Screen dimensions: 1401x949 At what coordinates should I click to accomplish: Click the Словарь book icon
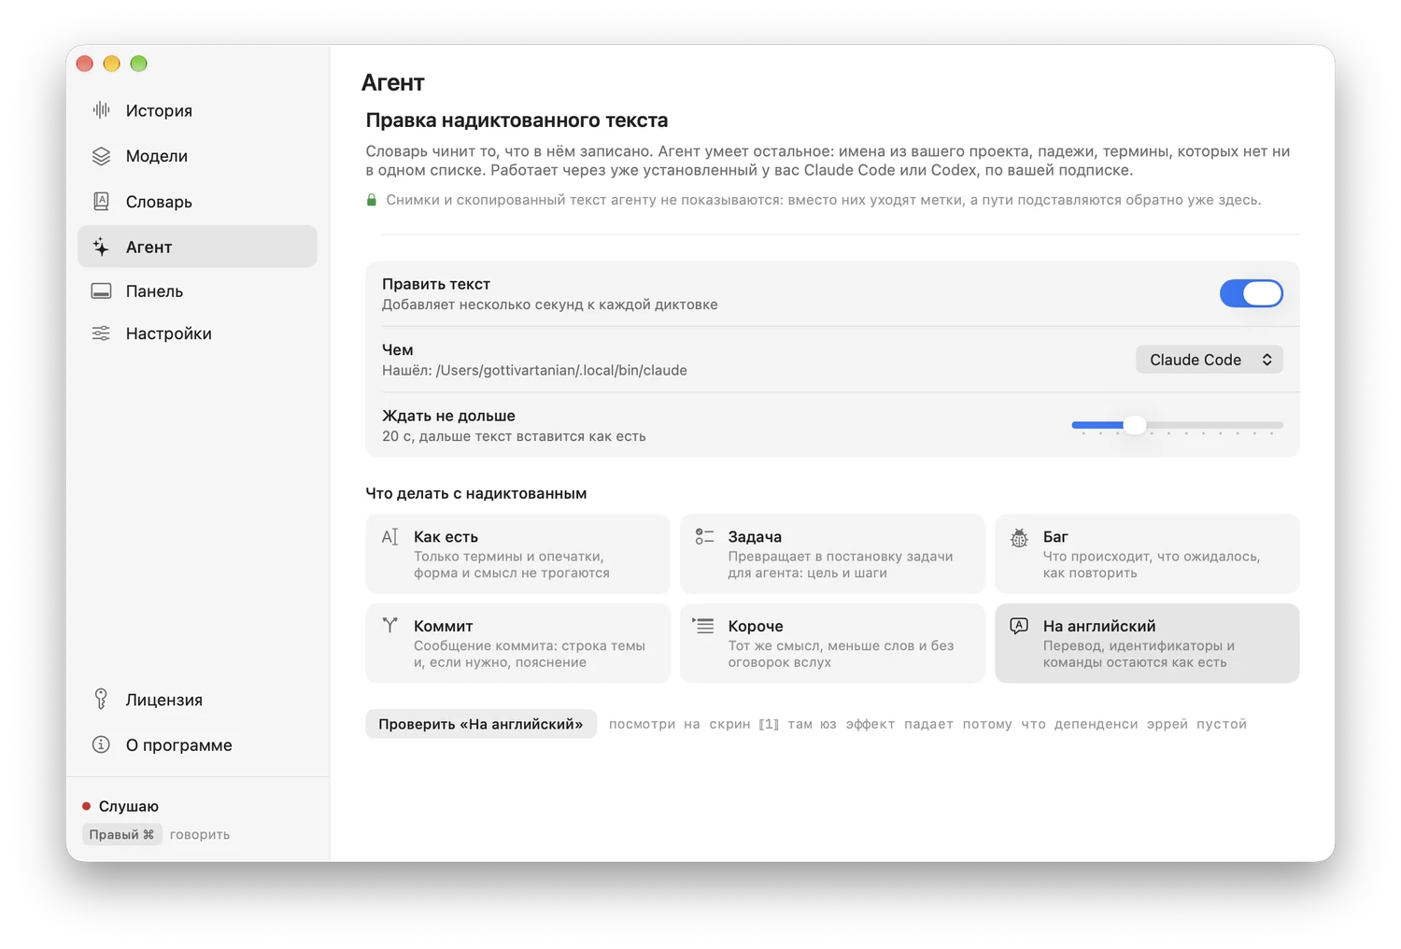pyautogui.click(x=101, y=201)
